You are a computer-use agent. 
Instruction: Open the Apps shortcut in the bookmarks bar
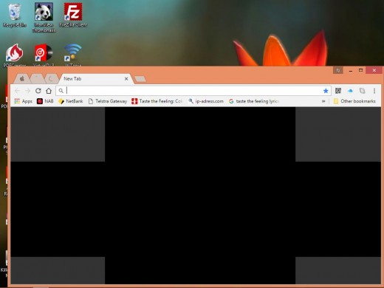pyautogui.click(x=24, y=101)
